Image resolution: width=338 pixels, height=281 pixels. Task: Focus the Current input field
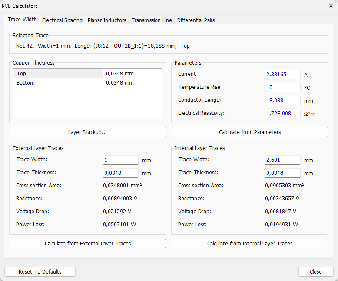pos(282,75)
